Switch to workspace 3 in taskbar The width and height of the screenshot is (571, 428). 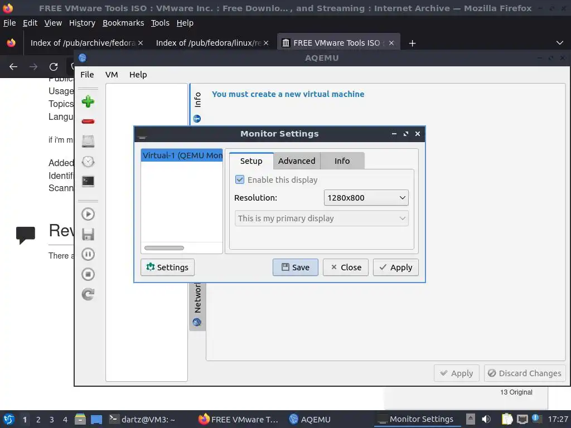[x=52, y=420]
